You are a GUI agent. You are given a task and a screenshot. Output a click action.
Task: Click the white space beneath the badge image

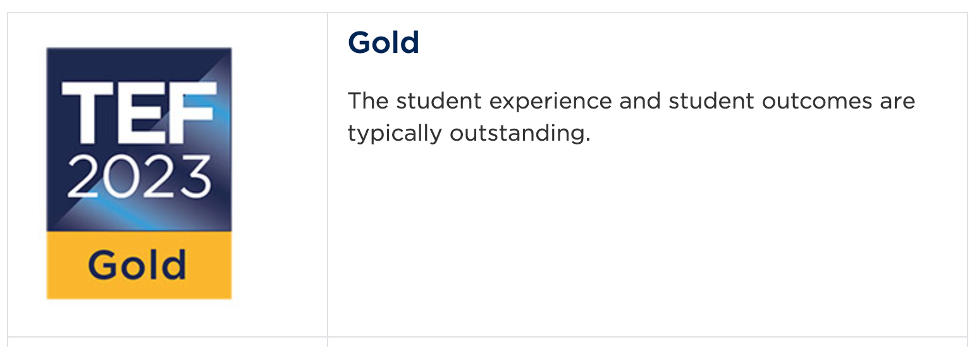(x=139, y=317)
